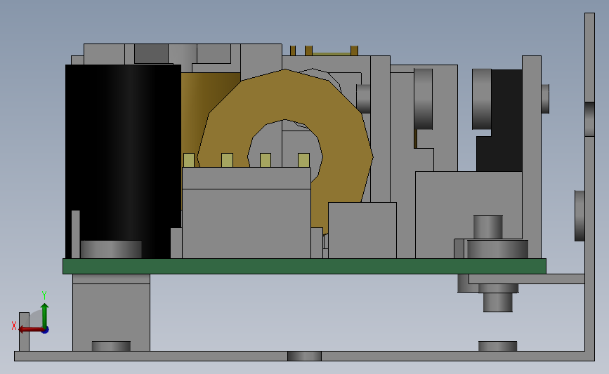Select the green PCB board
Image resolution: width=609 pixels, height=374 pixels.
pos(304,266)
